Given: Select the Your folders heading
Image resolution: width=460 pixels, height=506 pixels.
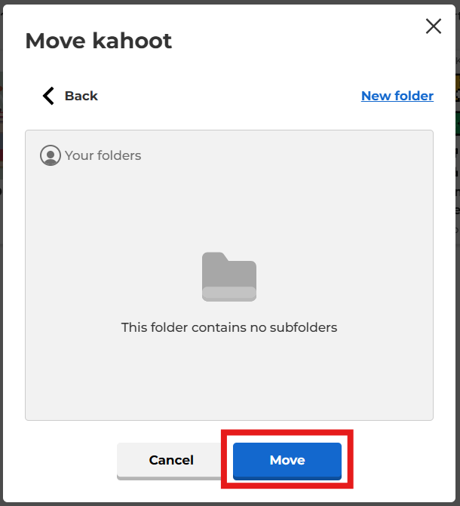Looking at the screenshot, I should click(x=103, y=155).
